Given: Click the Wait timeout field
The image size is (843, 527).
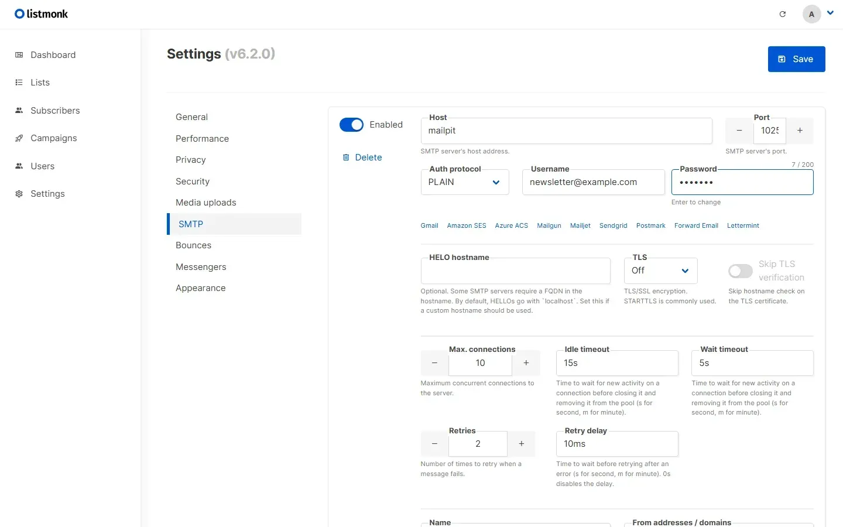Looking at the screenshot, I should (752, 363).
